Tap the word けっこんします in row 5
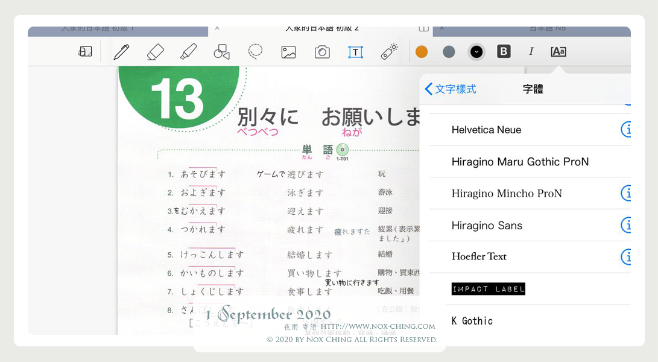This screenshot has width=658, height=362. point(212,255)
